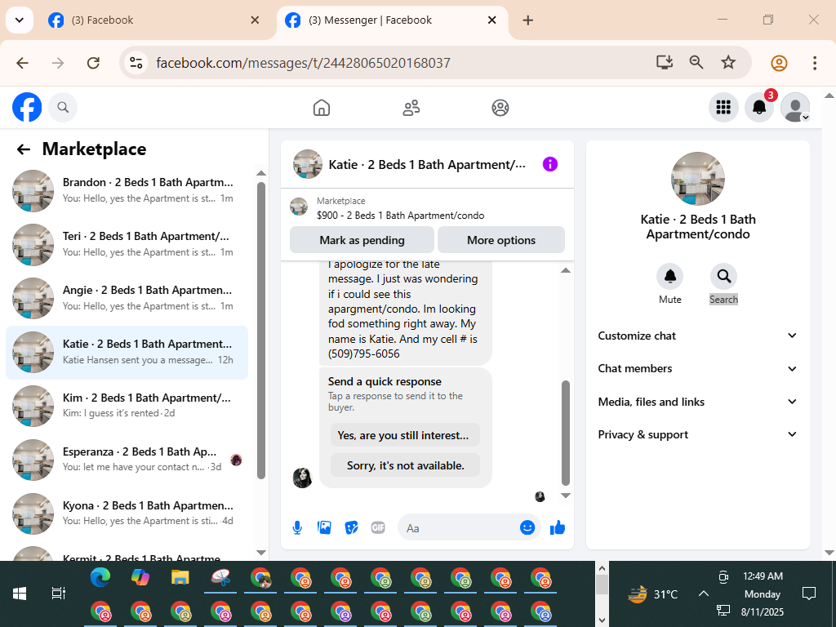Select the Messenger | Facebook tab
This screenshot has height=627, width=836.
tap(392, 20)
